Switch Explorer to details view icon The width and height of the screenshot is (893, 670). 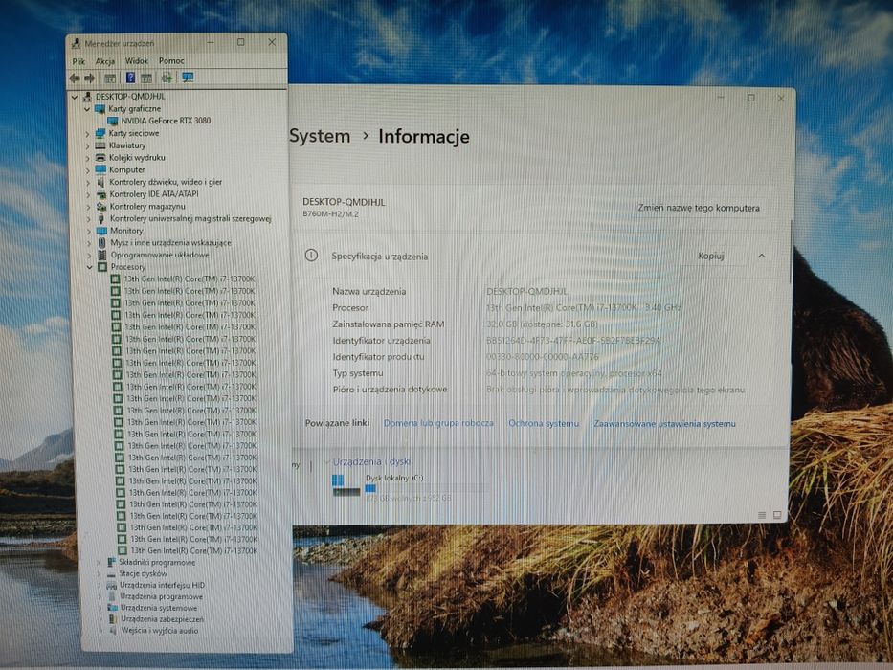(x=762, y=515)
